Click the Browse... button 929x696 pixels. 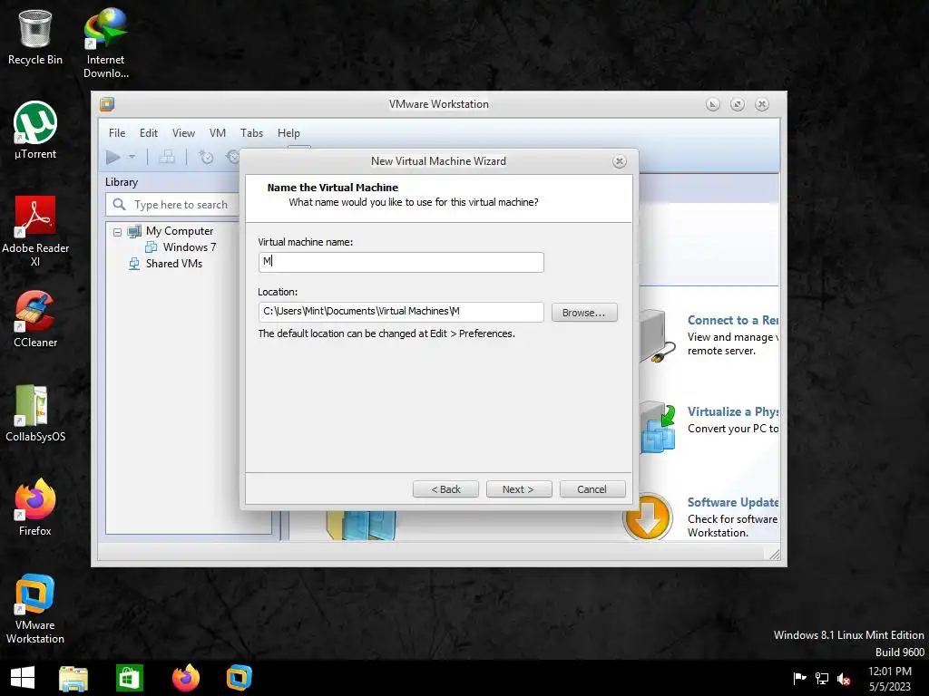point(584,313)
